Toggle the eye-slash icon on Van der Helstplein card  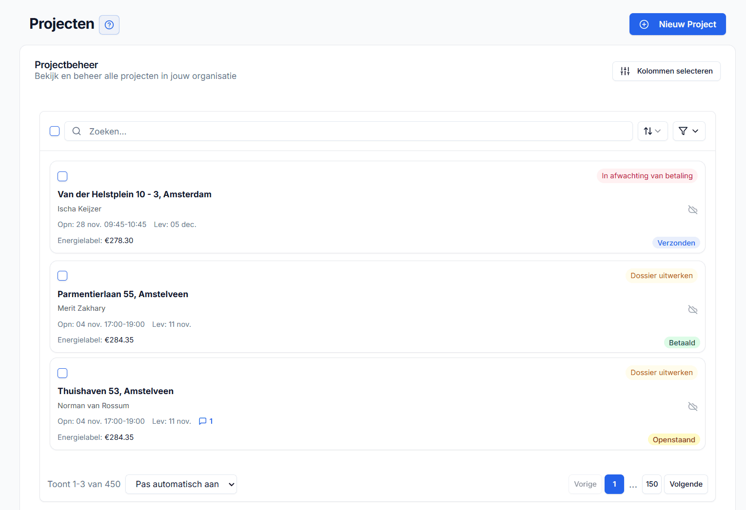click(x=693, y=209)
